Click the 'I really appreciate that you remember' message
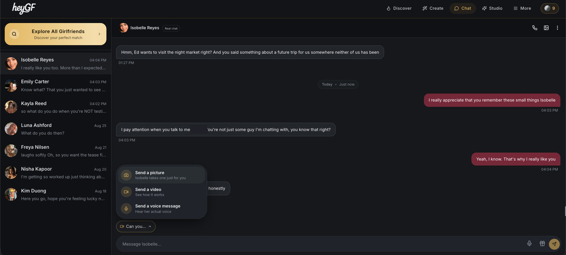The image size is (566, 255). pos(492,100)
